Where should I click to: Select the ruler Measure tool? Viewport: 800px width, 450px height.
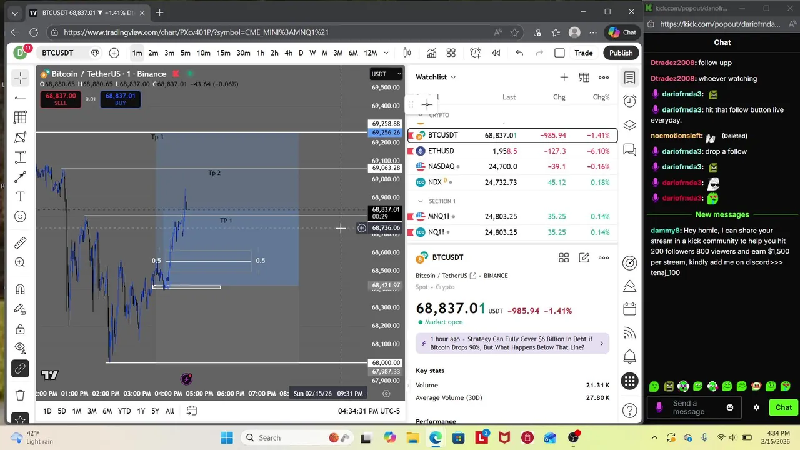(20, 242)
